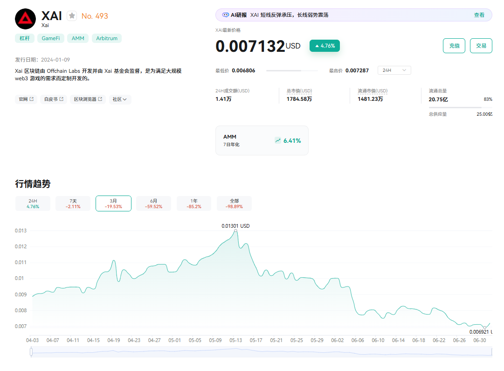The height and width of the screenshot is (371, 504).
Task: Click the 总供应量 25.00亿 value
Action: pos(484,114)
